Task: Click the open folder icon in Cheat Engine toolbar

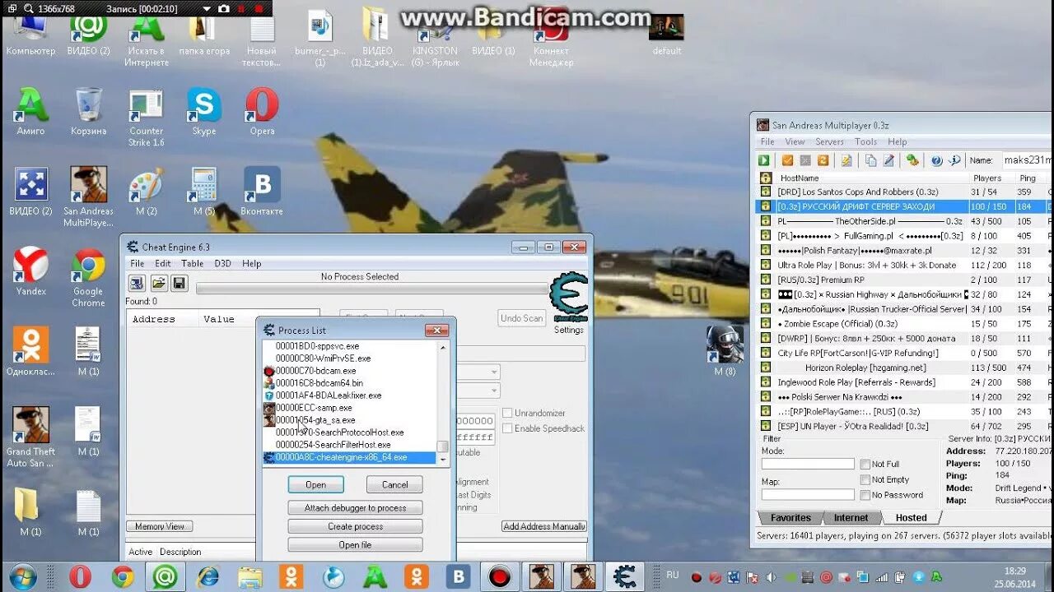Action: tap(158, 284)
